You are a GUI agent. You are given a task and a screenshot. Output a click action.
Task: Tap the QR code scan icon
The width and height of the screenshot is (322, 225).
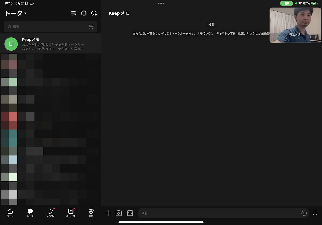tap(91, 27)
